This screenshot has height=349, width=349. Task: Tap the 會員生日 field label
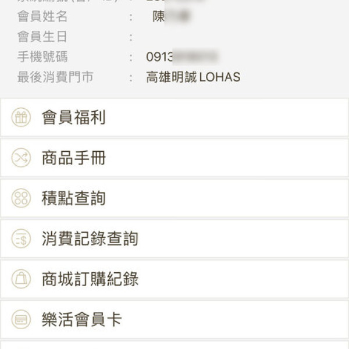42,37
